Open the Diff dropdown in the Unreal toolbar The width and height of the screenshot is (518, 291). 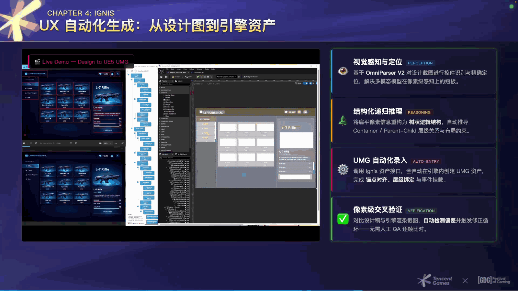point(189,77)
